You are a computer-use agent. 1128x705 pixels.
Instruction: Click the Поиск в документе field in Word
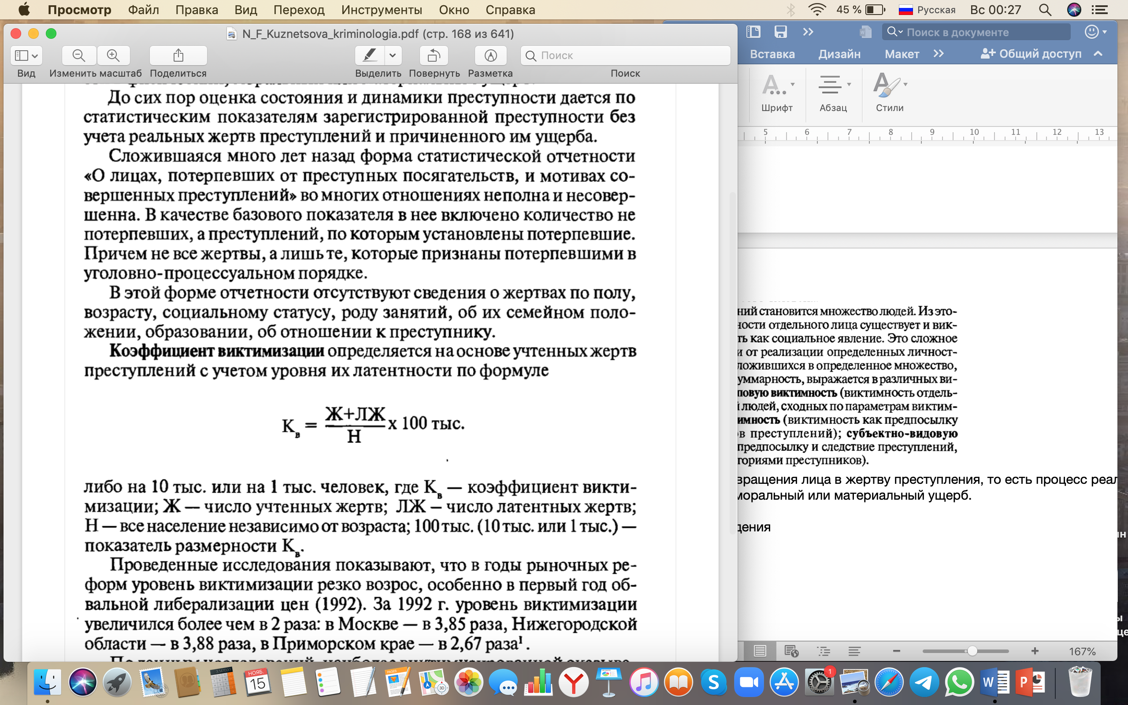click(976, 32)
